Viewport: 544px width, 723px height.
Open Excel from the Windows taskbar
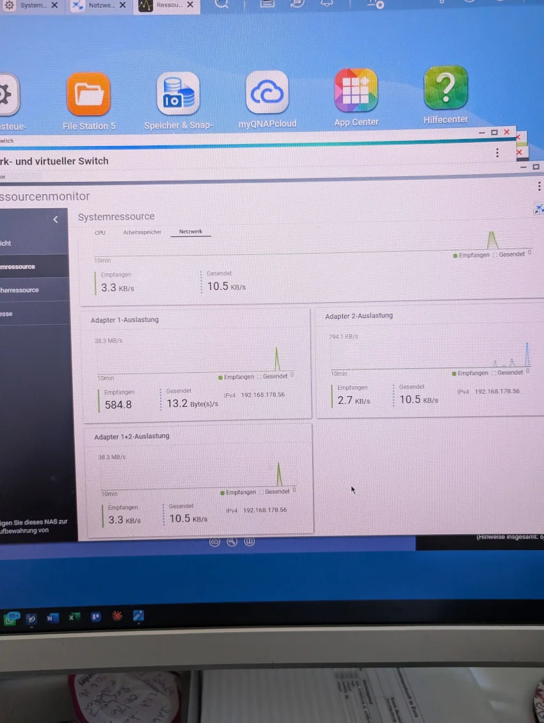[x=73, y=617]
